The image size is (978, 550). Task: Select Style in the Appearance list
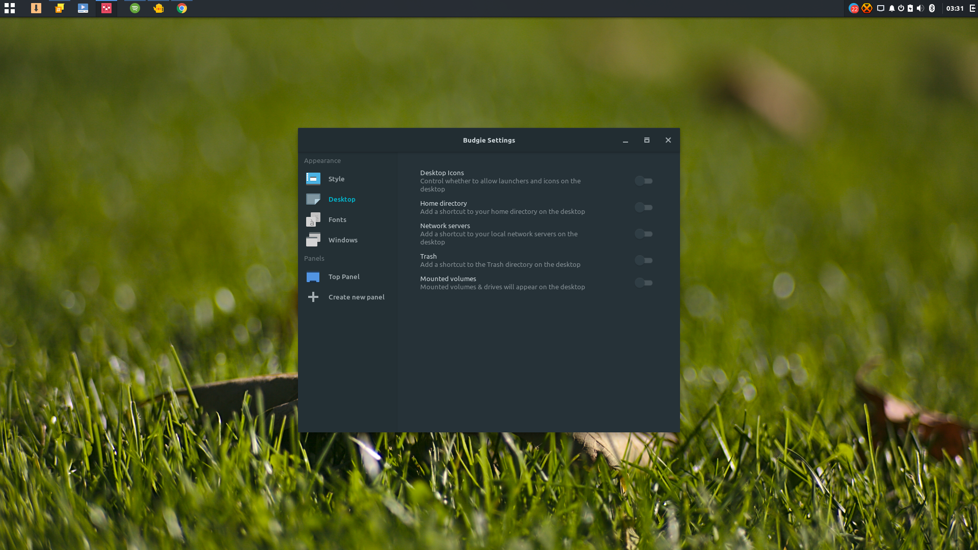[x=349, y=179]
